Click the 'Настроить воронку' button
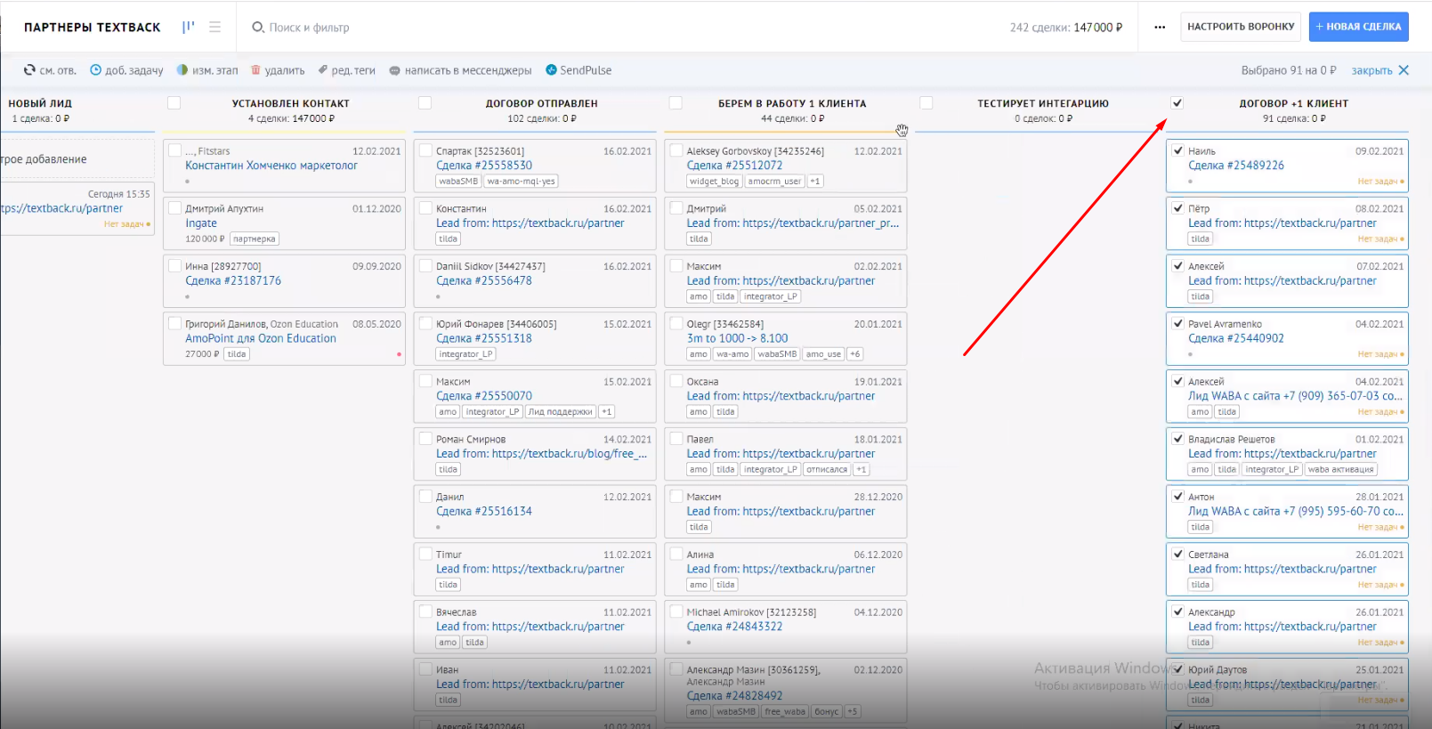The width and height of the screenshot is (1432, 729). click(x=1241, y=27)
